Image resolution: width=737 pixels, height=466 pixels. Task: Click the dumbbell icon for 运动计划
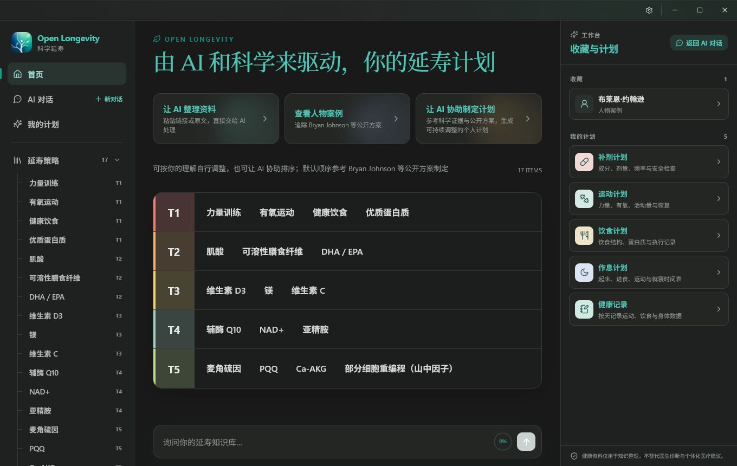pyautogui.click(x=584, y=199)
